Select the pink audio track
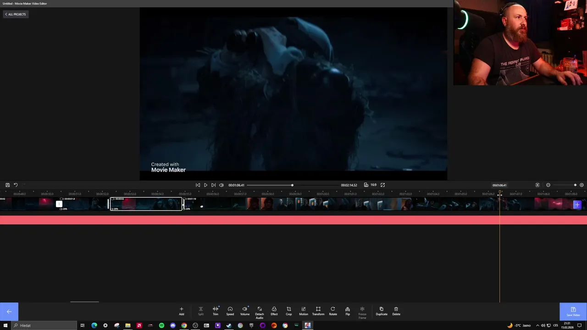 (x=293, y=220)
